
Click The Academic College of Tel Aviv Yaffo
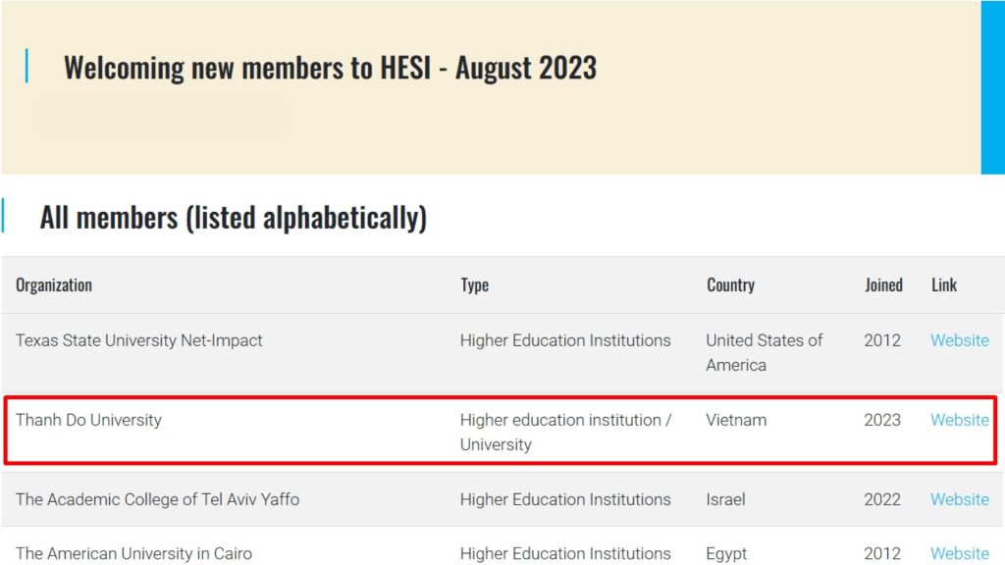pos(158,499)
